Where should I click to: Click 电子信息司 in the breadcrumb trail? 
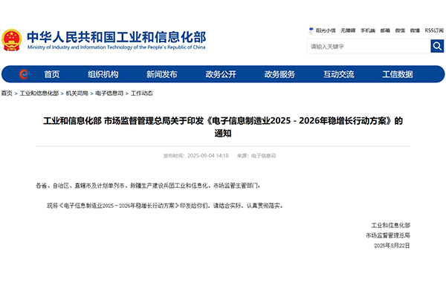click(x=109, y=94)
